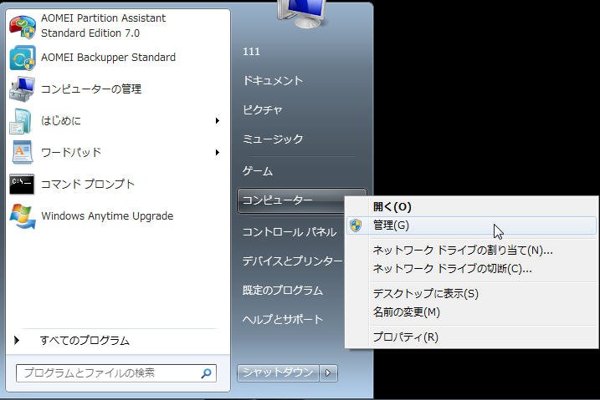Open コンピューターの管理 icon
Screen dimensions: 600x400
[23, 89]
